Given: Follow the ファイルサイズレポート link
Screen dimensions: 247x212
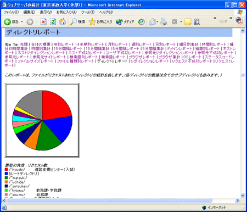Looking at the screenshot, I should coord(36,61).
